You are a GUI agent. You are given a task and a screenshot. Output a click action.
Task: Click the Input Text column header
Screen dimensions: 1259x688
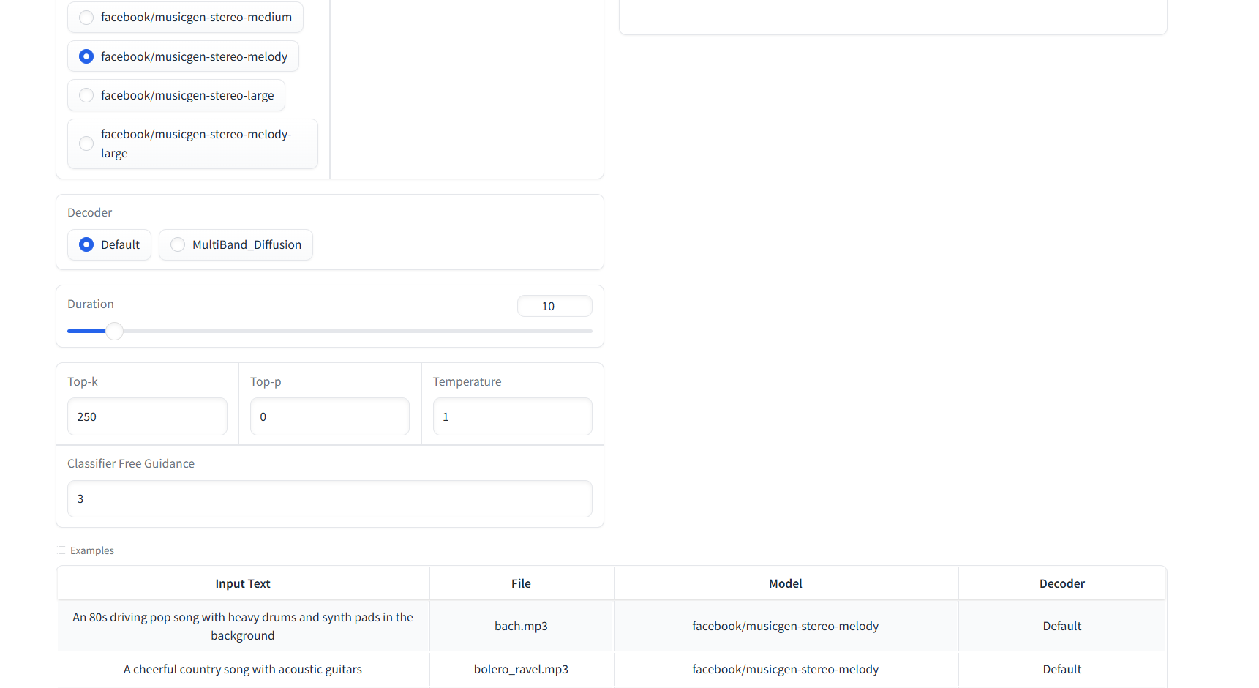[243, 583]
